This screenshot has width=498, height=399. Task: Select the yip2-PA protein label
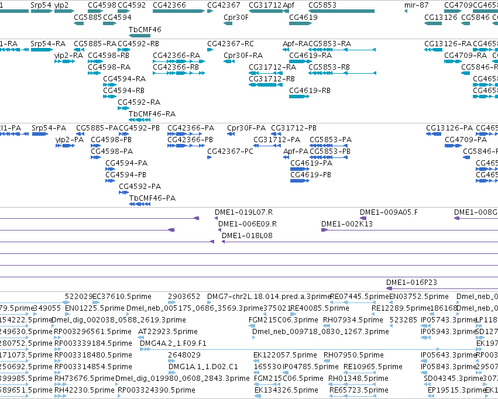click(x=70, y=140)
